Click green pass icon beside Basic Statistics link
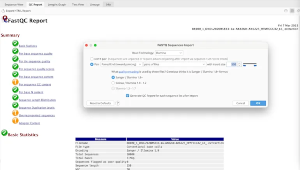The image size is (300, 170). coord(15,43)
